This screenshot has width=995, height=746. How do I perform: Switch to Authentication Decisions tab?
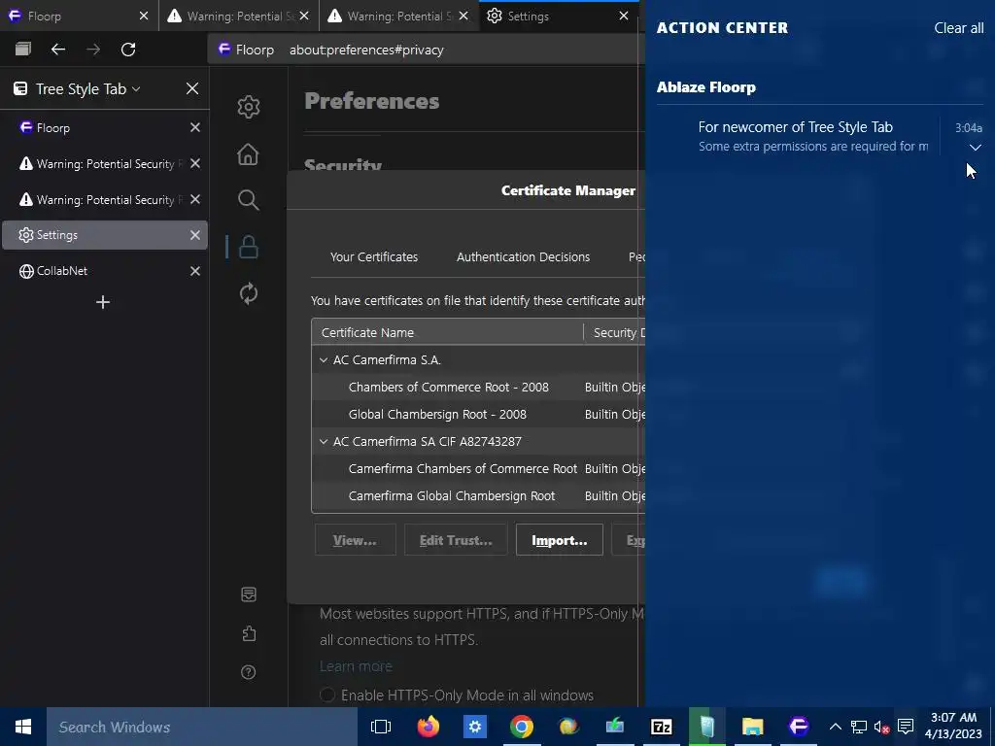523,256
